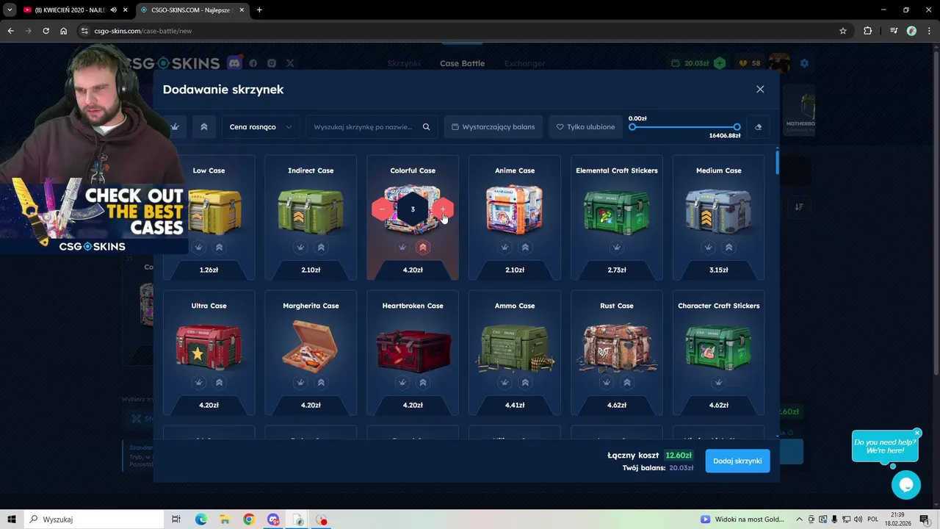Move the minimum price slider handle
This screenshot has height=529, width=940.
coord(632,127)
